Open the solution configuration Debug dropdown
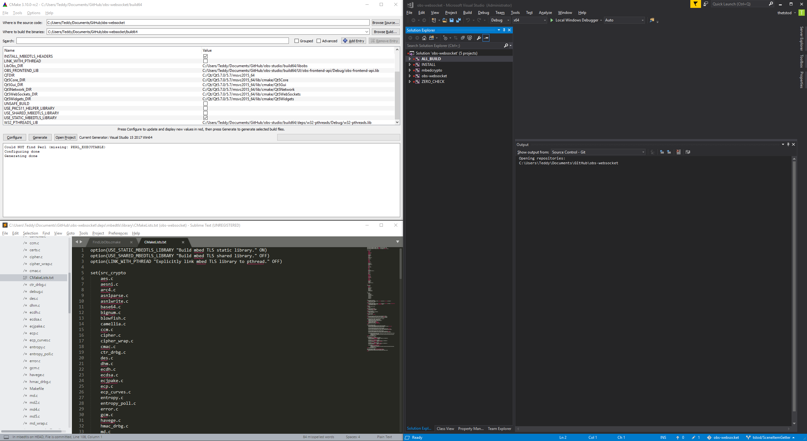The width and height of the screenshot is (807, 441). (x=508, y=20)
